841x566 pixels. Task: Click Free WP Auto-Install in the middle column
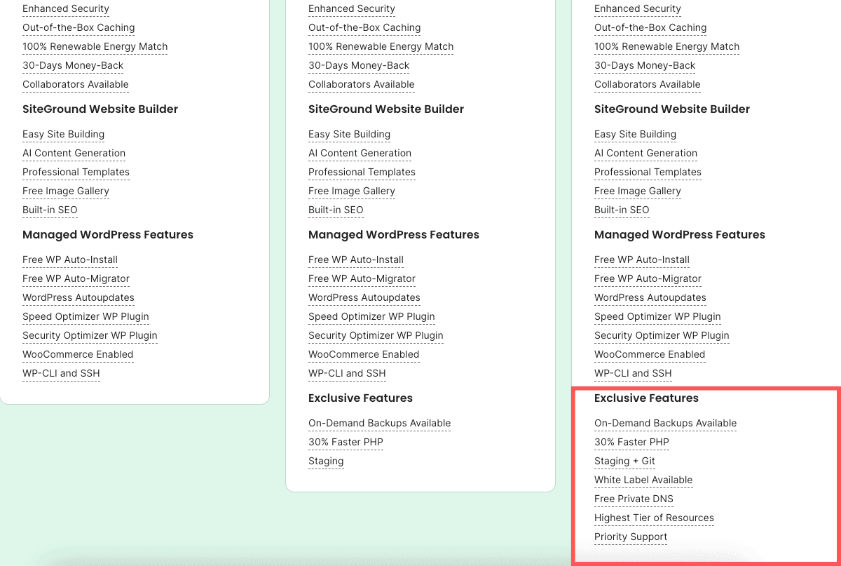(356, 260)
